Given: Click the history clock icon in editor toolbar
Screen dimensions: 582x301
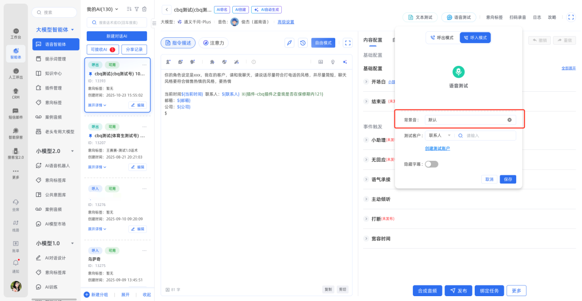Looking at the screenshot, I should pyautogui.click(x=303, y=43).
